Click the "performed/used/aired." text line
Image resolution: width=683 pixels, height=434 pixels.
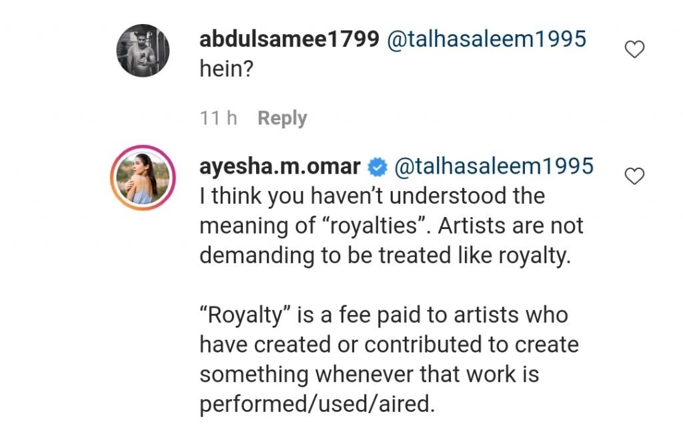coord(317,403)
